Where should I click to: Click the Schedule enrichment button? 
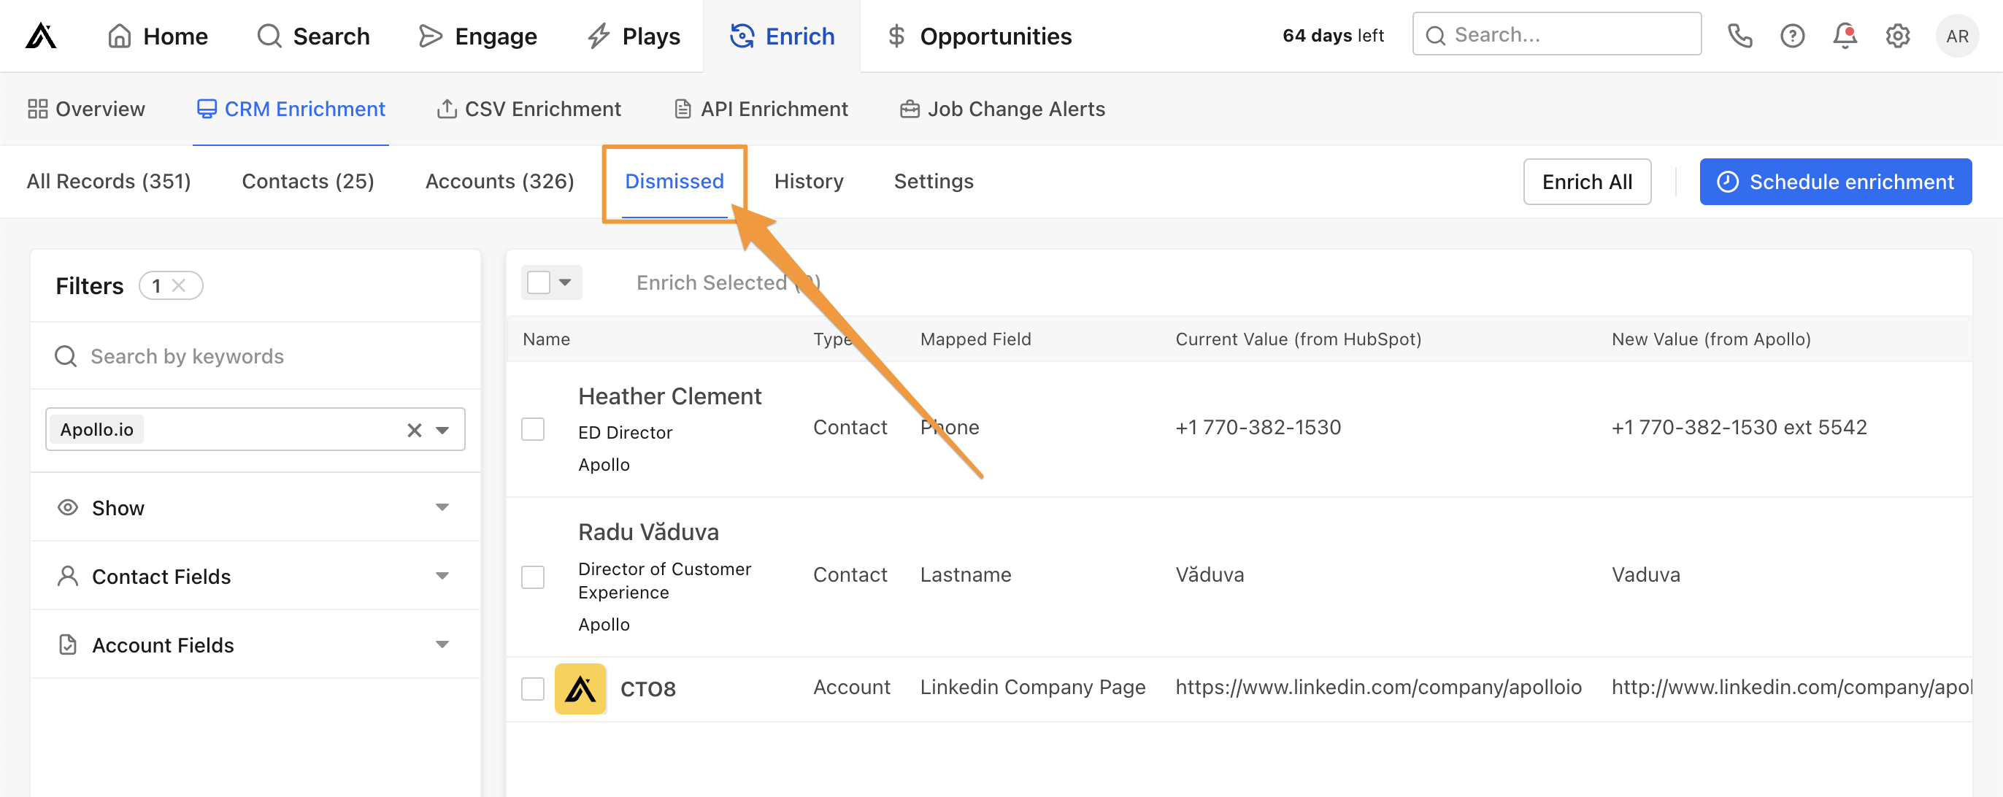click(1835, 181)
